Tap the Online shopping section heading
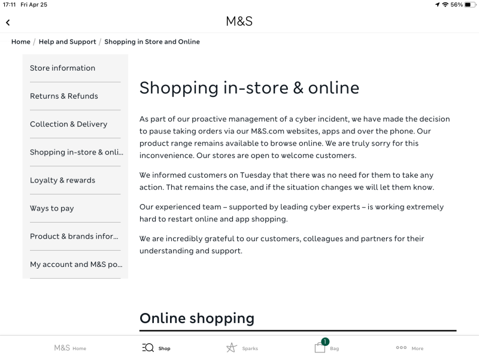 click(197, 318)
